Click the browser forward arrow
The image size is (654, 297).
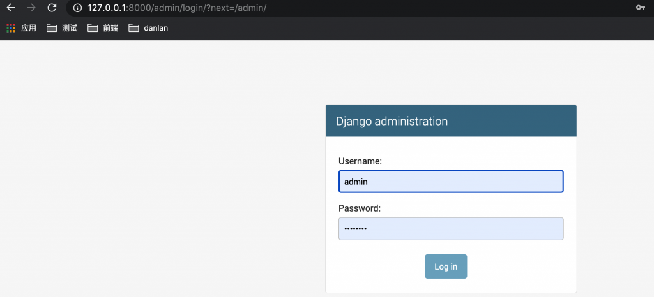[x=31, y=8]
